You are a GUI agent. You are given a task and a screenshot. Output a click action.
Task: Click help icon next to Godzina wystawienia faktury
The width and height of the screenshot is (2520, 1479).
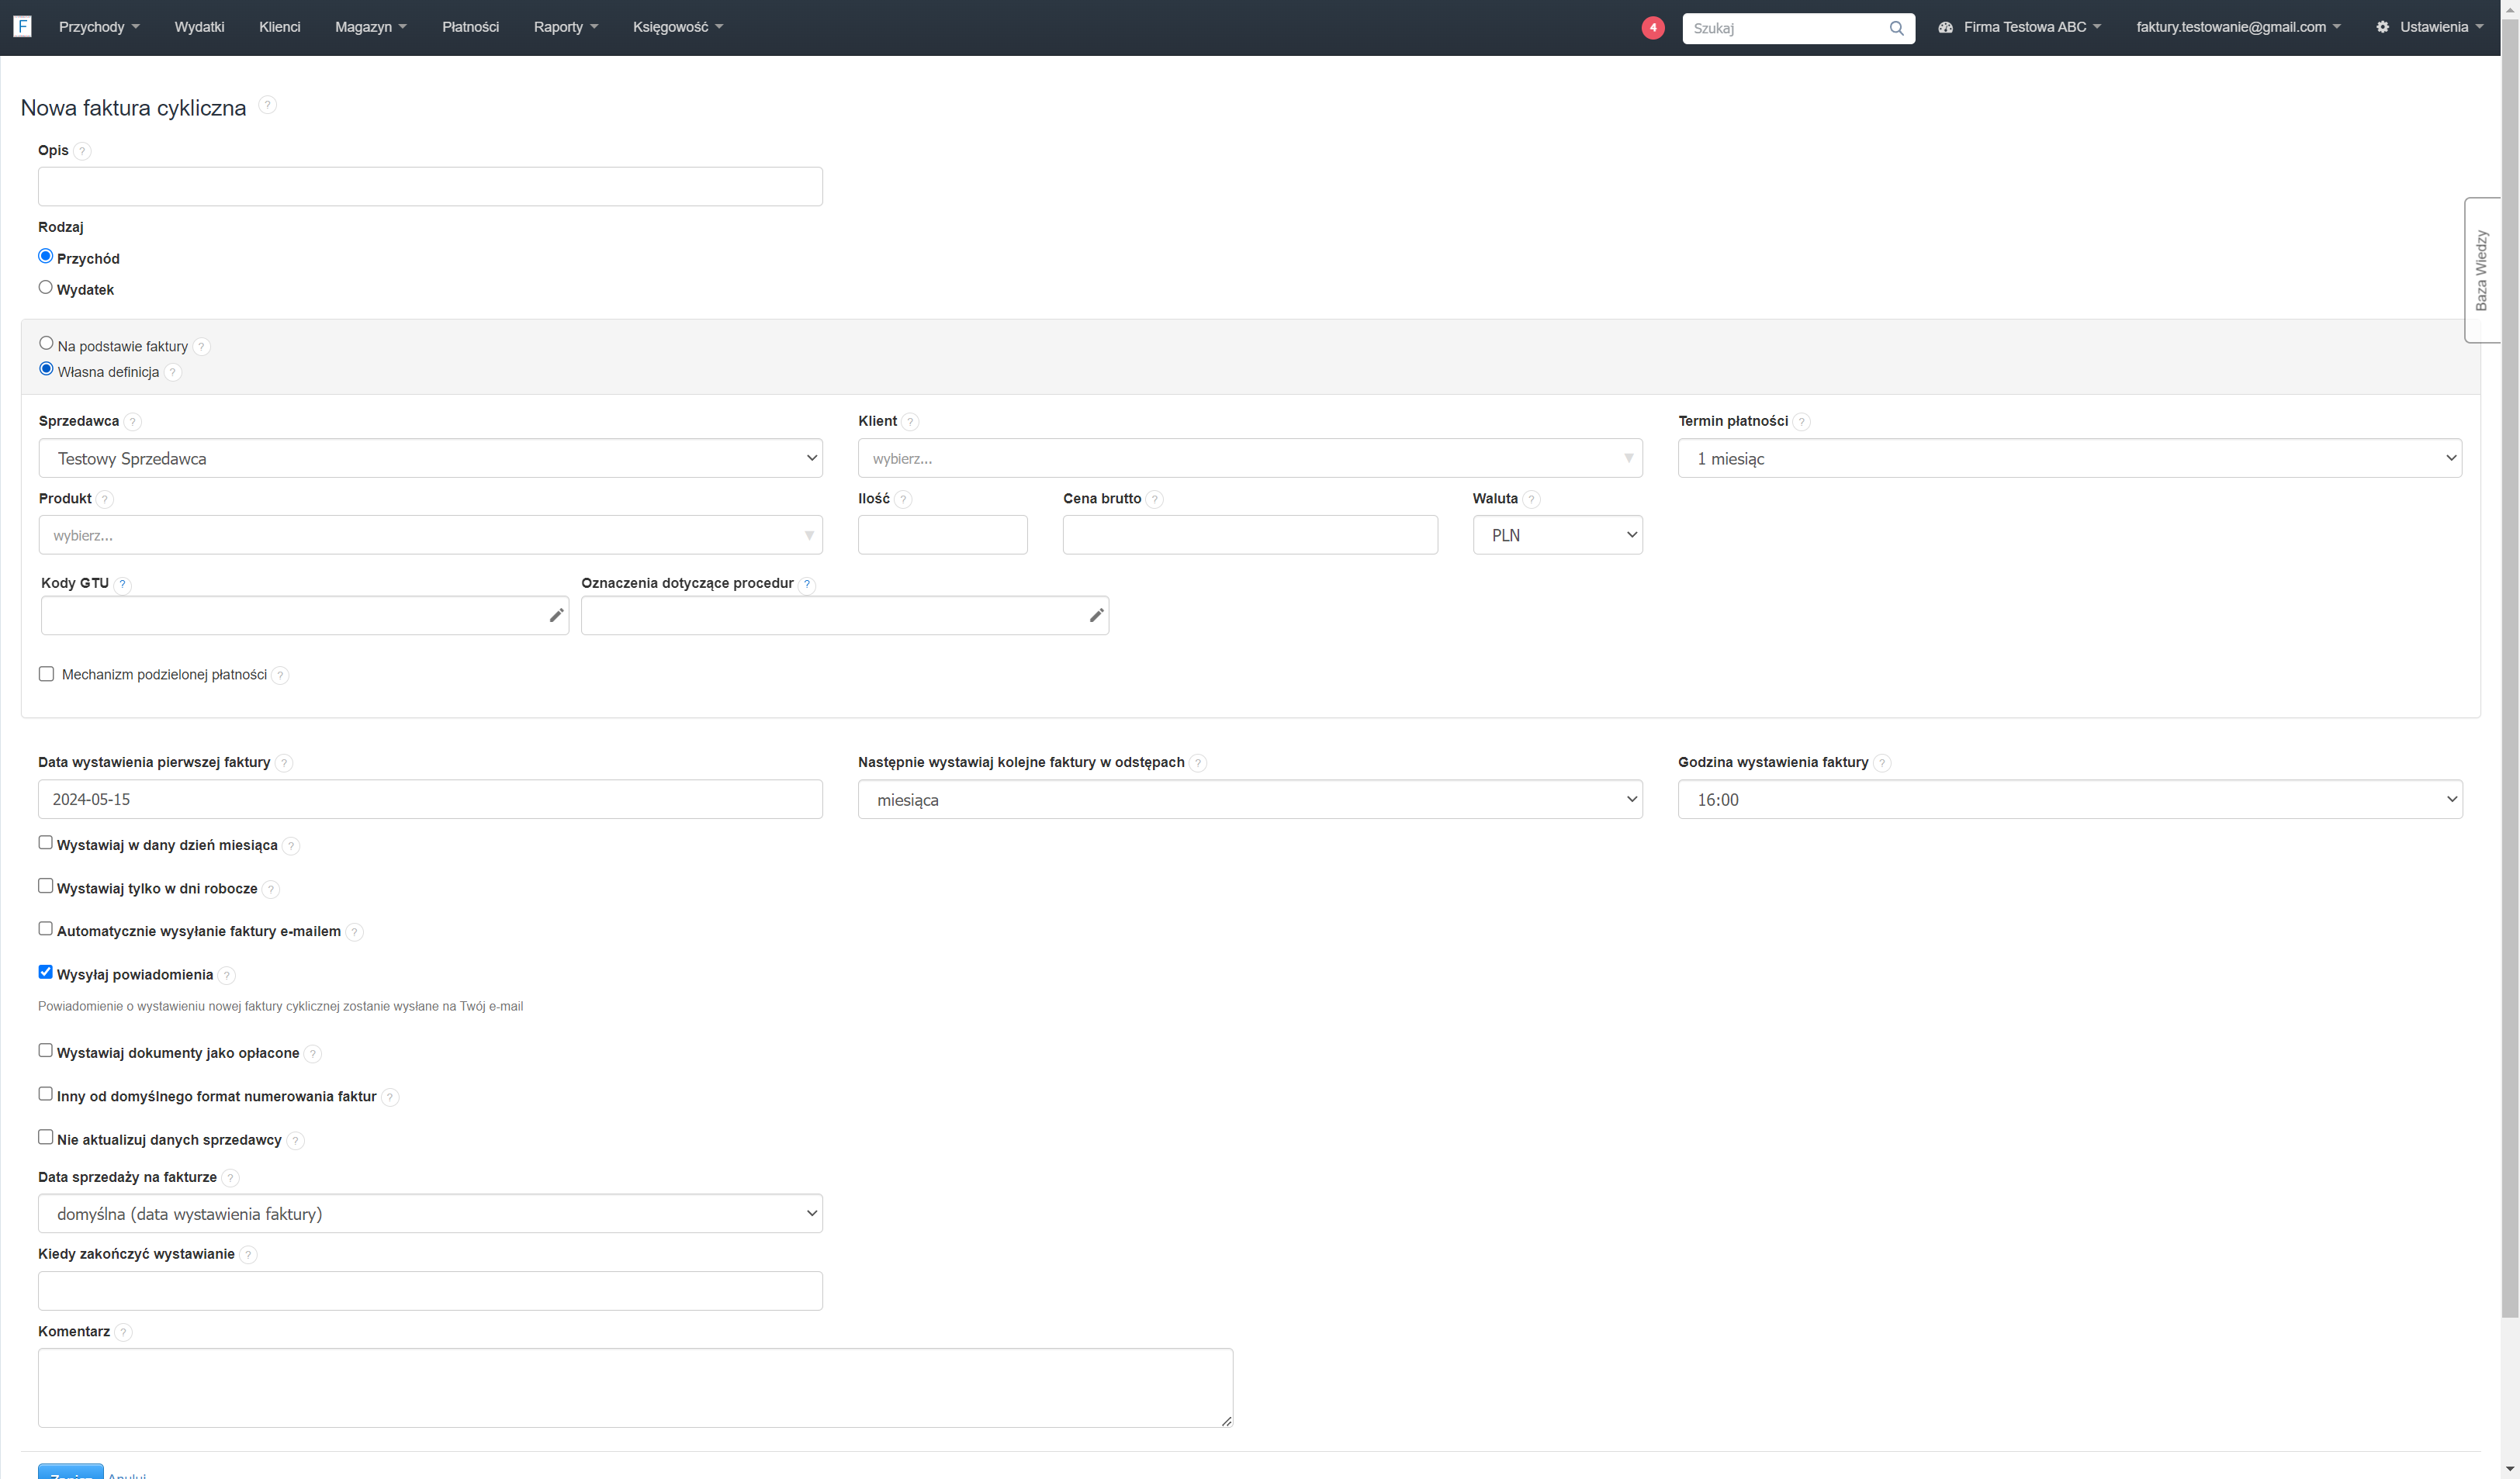coord(1881,762)
